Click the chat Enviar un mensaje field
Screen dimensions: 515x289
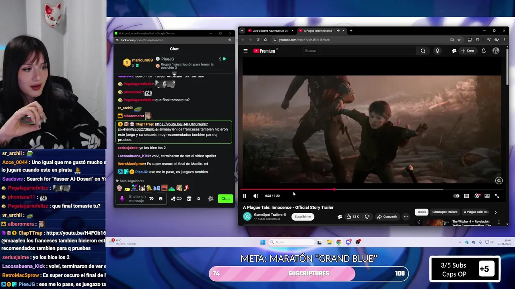click(137, 199)
